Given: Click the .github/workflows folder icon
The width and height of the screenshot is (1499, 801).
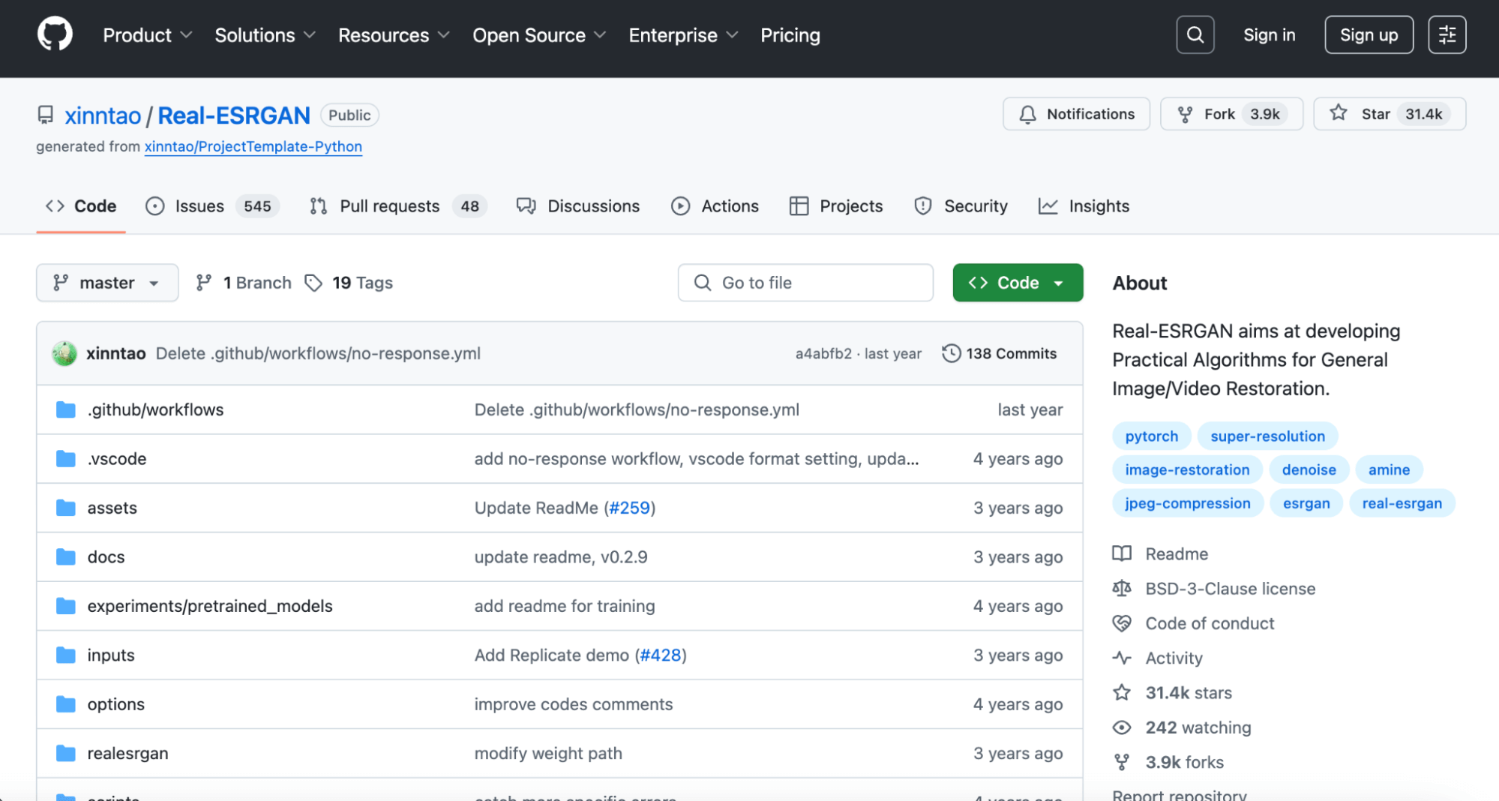Looking at the screenshot, I should coord(66,409).
